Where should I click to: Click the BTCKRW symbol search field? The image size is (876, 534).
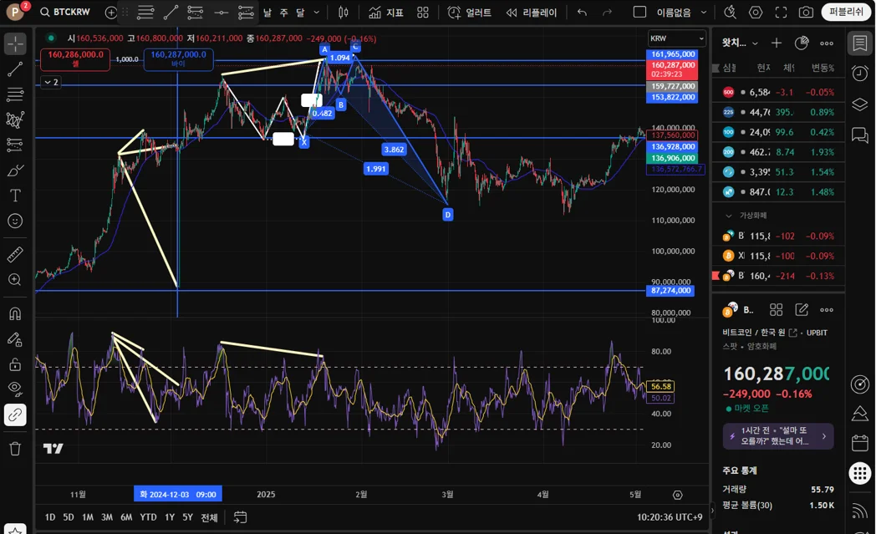(65, 12)
